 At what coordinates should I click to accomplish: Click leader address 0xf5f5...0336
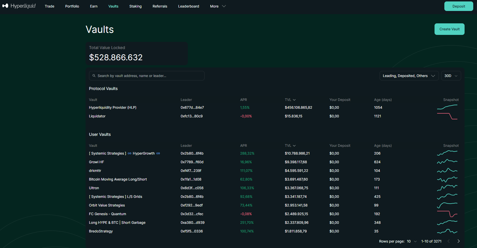(192, 231)
